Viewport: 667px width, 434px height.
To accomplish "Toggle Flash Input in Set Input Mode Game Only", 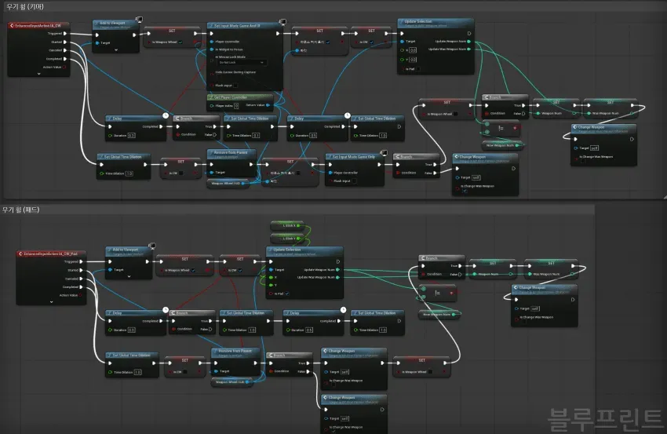I will [x=354, y=181].
